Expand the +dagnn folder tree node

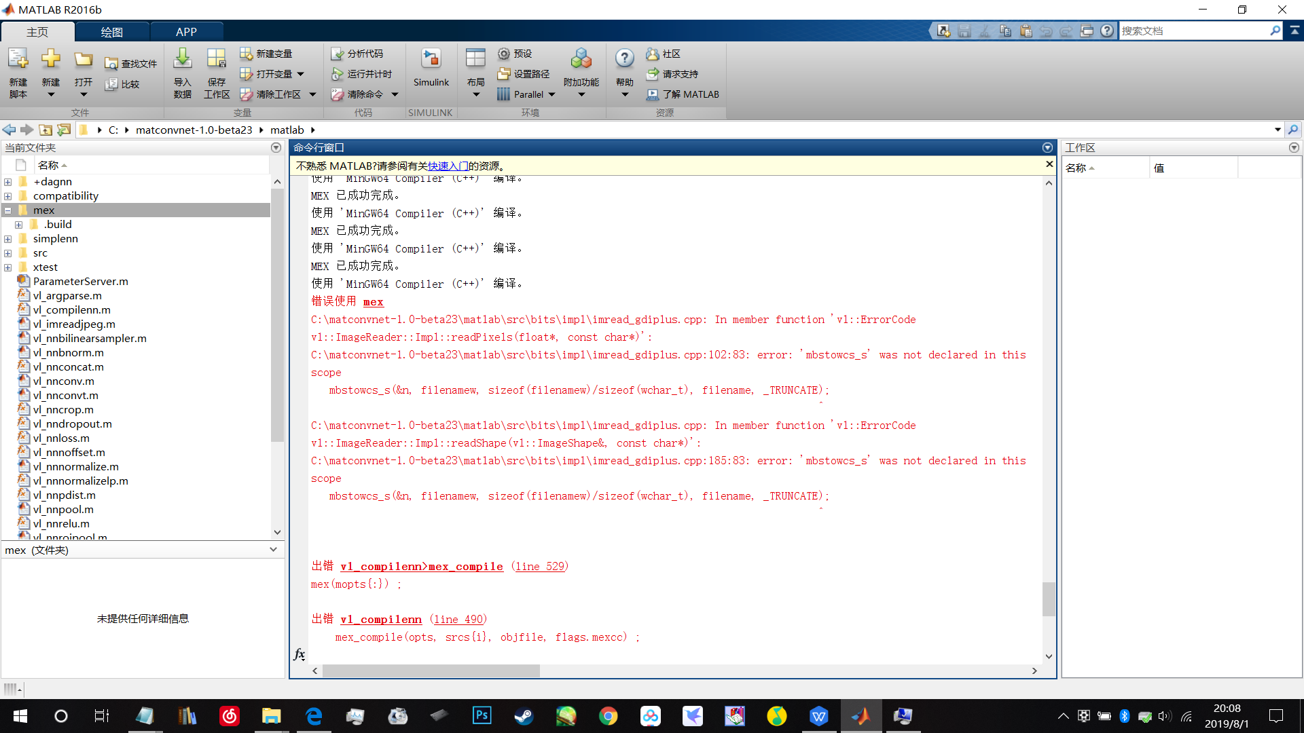(7, 182)
